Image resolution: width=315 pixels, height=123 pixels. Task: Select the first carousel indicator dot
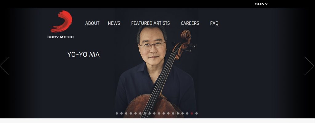117,114
